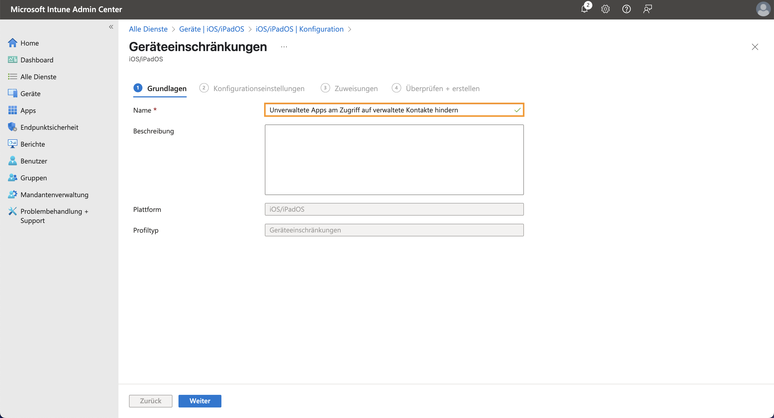
Task: Click the Alle Dienste list icon
Action: point(13,77)
